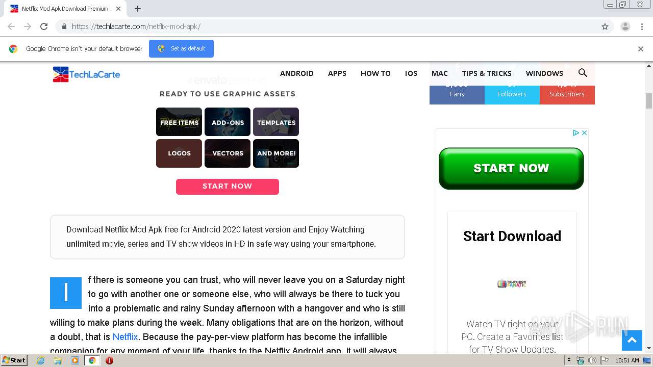The width and height of the screenshot is (653, 367).
Task: Click the scrollbar down arrow
Action: 649,348
